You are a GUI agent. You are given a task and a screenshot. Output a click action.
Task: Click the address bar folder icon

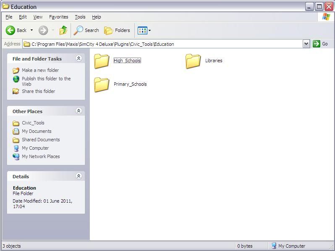point(27,44)
